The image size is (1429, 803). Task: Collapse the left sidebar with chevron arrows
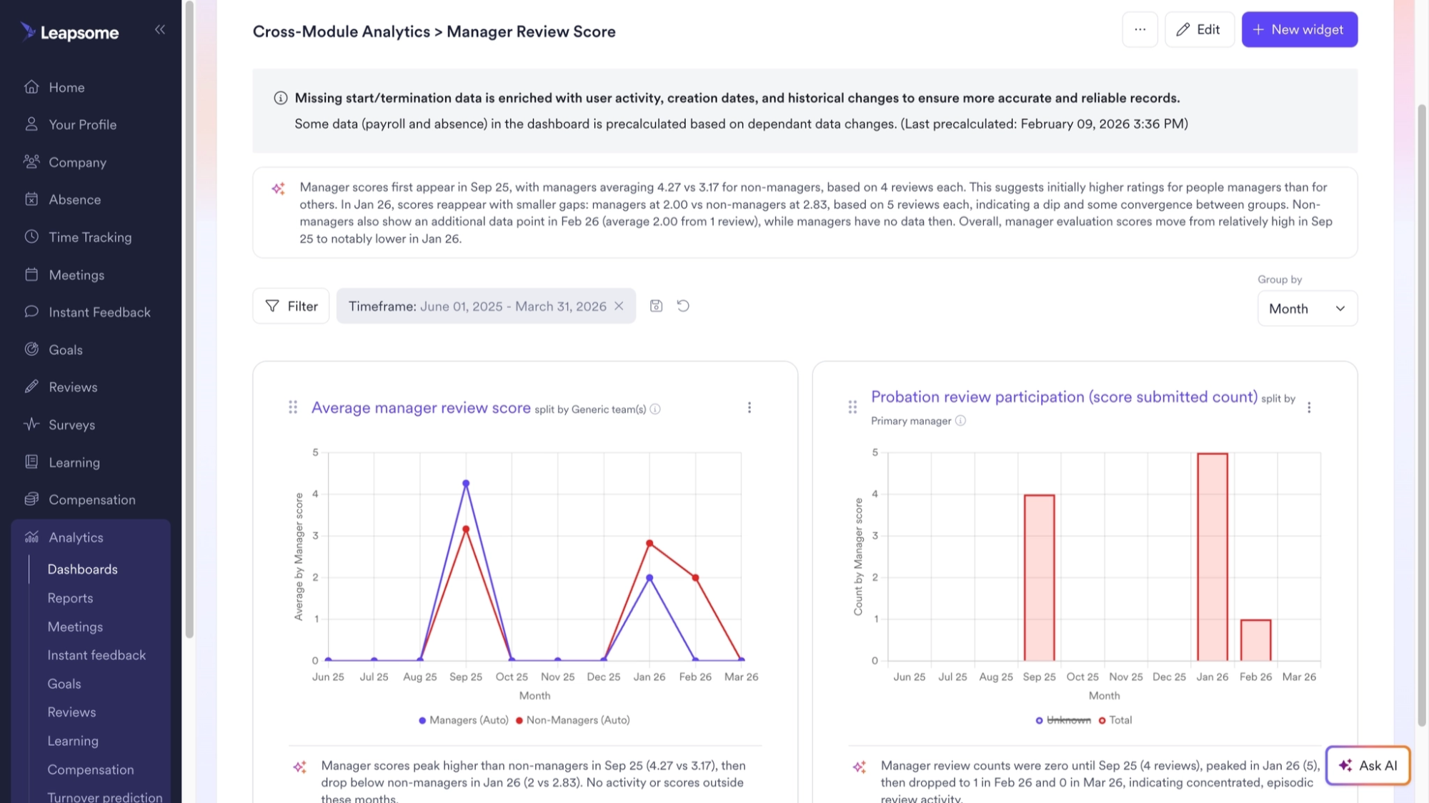pyautogui.click(x=160, y=29)
